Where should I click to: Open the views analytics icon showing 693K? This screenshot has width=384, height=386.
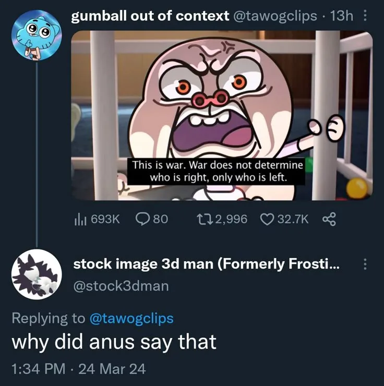click(80, 219)
